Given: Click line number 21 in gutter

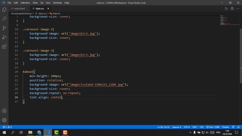Looking at the screenshot, I should (x=16, y=76).
